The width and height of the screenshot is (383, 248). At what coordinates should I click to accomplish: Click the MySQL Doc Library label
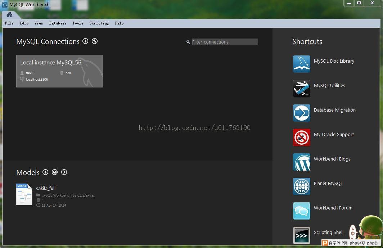[x=334, y=61]
